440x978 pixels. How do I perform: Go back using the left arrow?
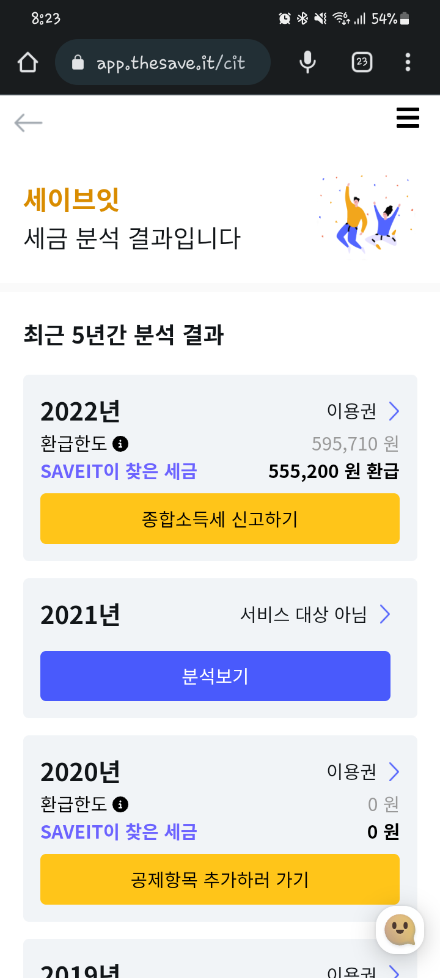point(28,123)
